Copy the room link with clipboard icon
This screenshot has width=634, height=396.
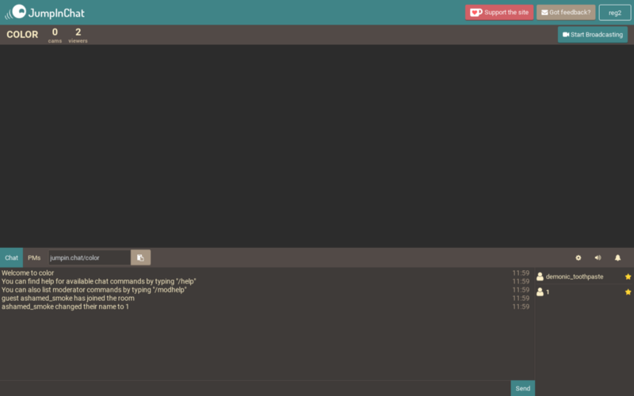[141, 258]
